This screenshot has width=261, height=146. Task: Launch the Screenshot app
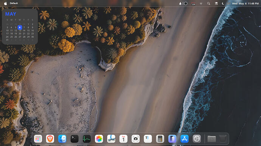135,139
